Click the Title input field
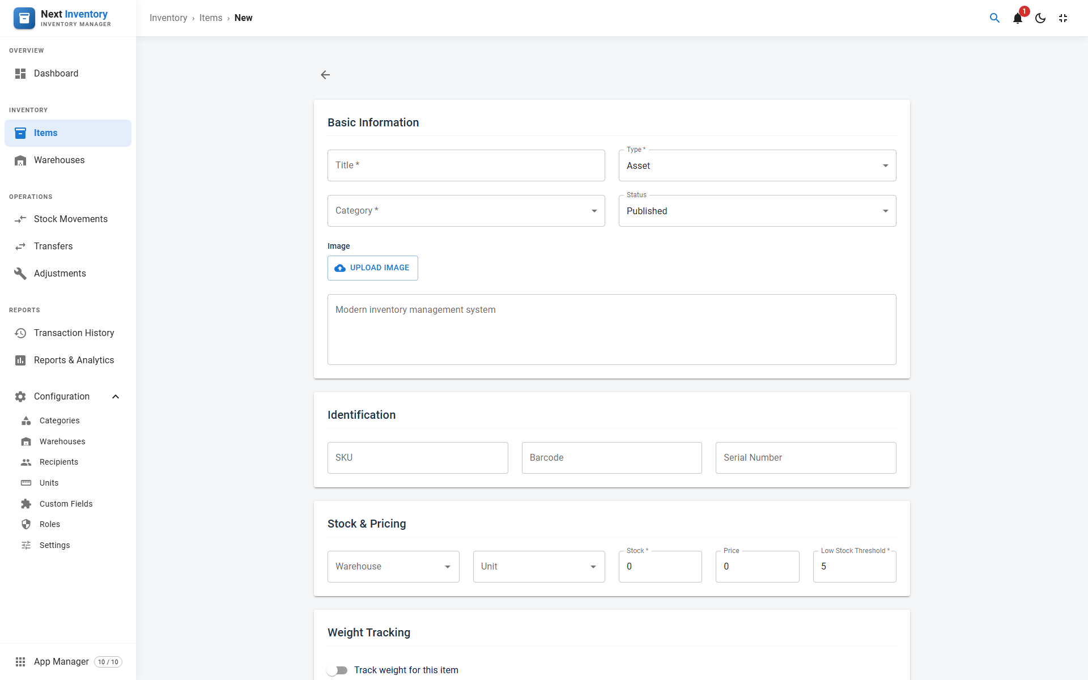The width and height of the screenshot is (1088, 680). (x=466, y=165)
